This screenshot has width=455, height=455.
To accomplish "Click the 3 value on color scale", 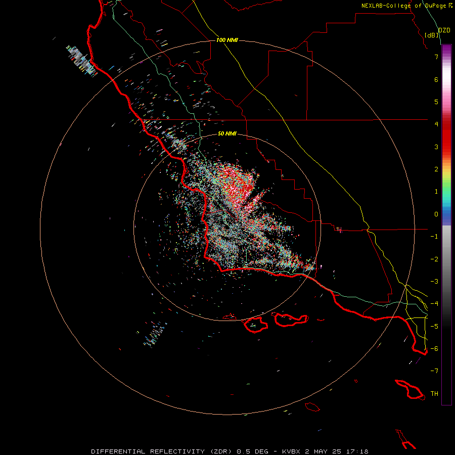I will [436, 147].
